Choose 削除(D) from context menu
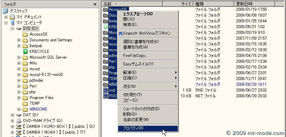 pyautogui.click(x=148, y=114)
